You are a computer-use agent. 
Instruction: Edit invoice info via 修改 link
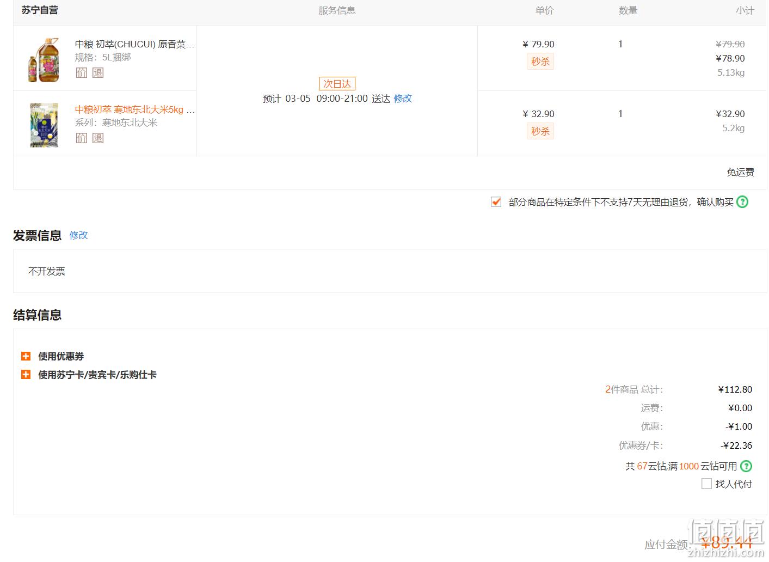click(78, 235)
